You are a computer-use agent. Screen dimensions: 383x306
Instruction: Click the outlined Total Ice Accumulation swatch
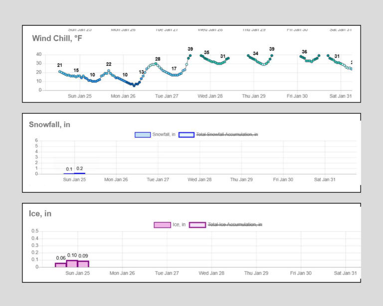pos(197,225)
